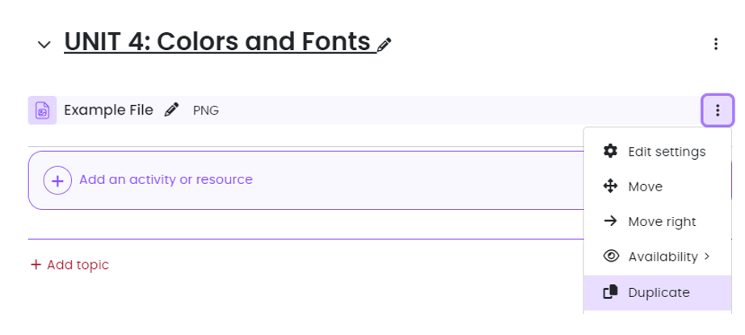Click the plus circle icon for adding activity
The image size is (745, 335).
pos(57,180)
